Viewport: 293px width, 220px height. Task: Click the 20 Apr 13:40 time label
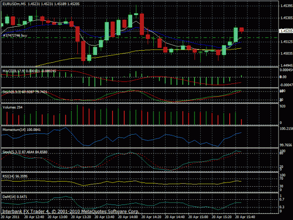tap(105, 217)
